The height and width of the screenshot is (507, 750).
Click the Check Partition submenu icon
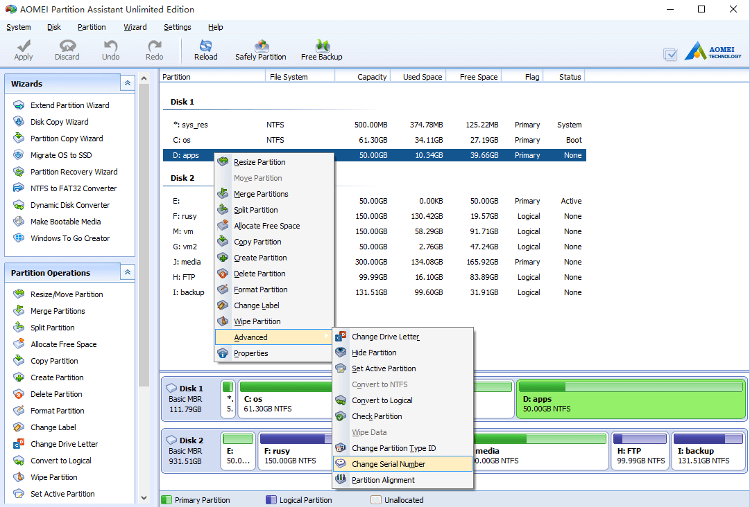341,416
